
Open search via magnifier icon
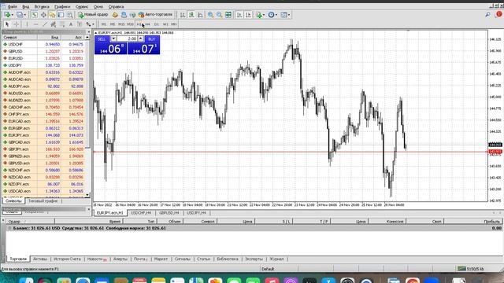[487, 15]
